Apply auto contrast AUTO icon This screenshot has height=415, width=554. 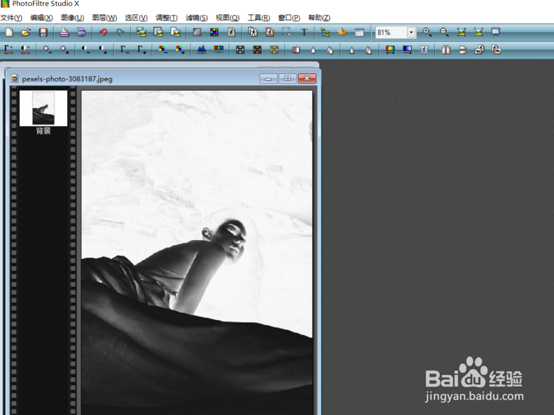tap(25, 50)
